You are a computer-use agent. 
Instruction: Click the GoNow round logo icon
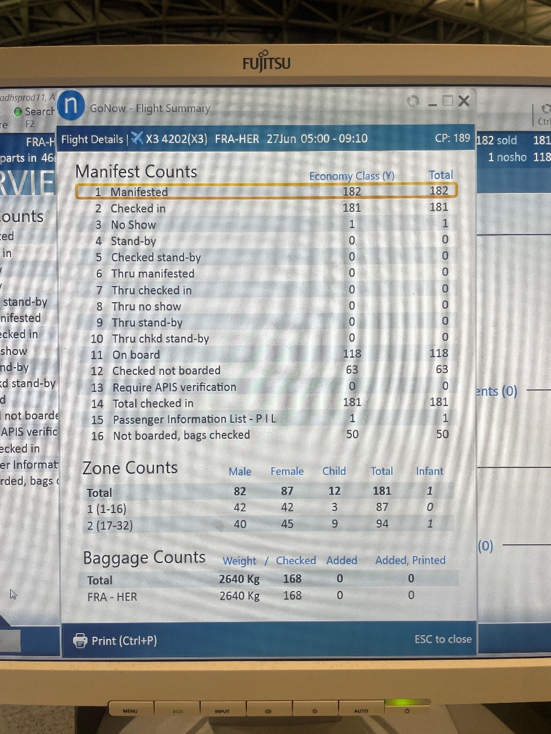[x=71, y=105]
